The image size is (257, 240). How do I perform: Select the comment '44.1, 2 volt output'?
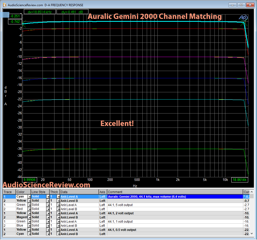coord(121,213)
